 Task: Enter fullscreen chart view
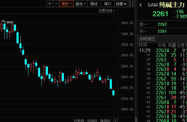coord(132,4)
